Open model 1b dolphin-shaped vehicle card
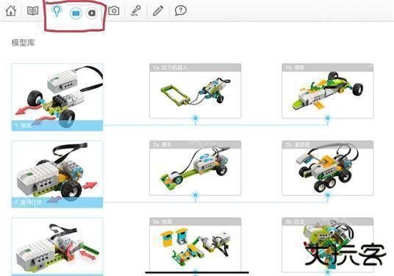Screen dimensions: 394x276 pos(327,91)
